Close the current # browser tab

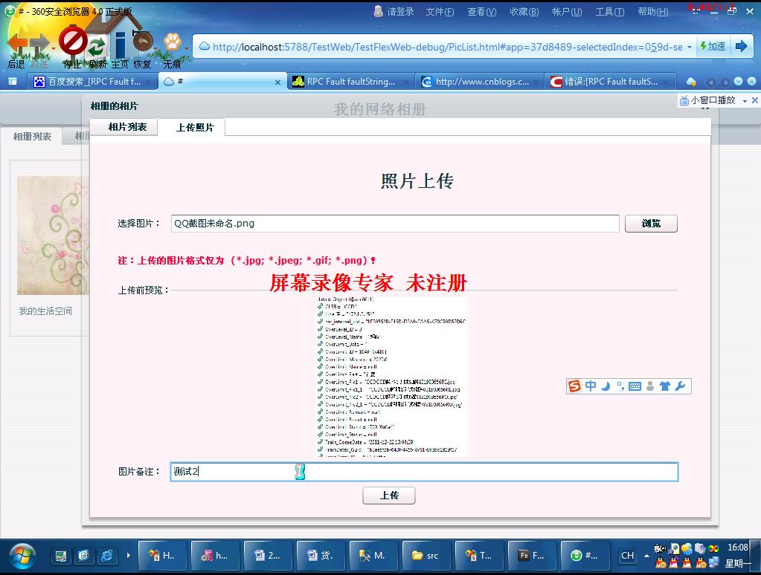277,82
